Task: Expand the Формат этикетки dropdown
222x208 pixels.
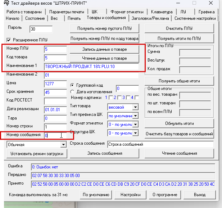Action: [135, 125]
